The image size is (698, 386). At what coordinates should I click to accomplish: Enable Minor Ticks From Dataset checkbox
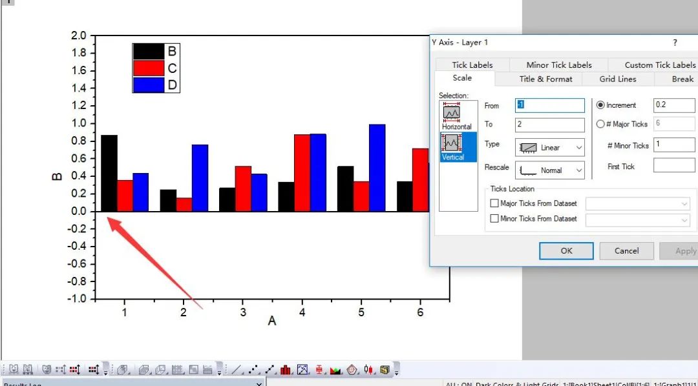click(x=494, y=218)
